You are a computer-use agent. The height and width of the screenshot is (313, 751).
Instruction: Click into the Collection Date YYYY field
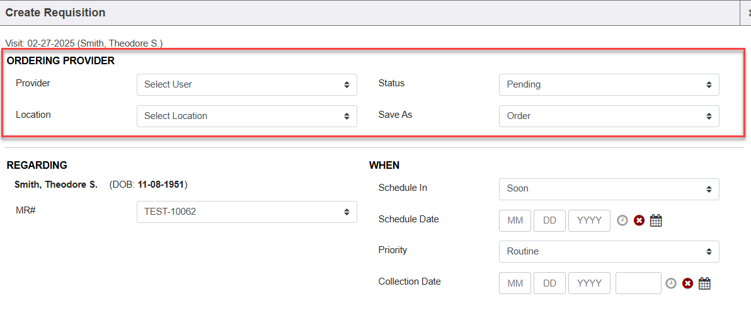[589, 283]
